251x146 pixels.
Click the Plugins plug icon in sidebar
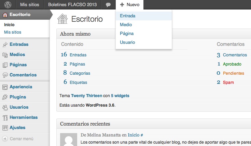[5, 97]
